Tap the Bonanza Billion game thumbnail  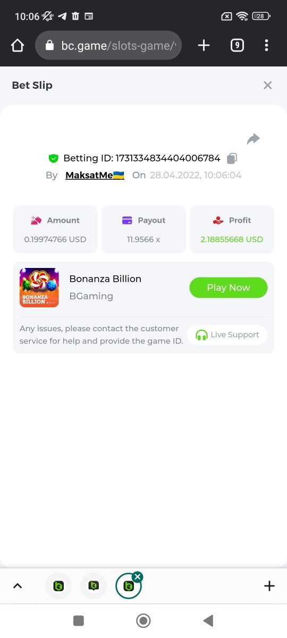coord(39,288)
